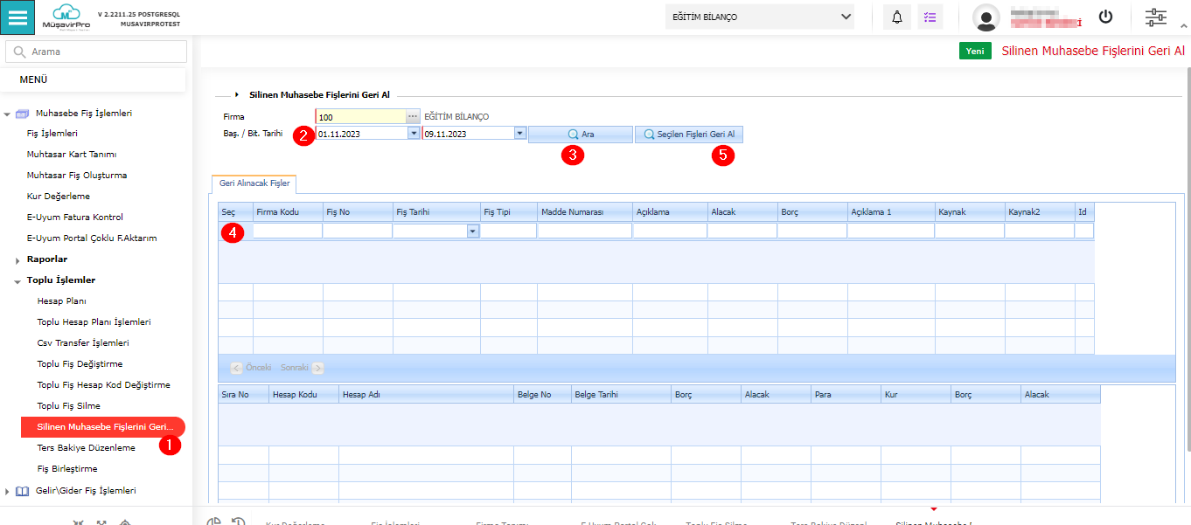
Task: Open start date calendar dropdown
Action: pyautogui.click(x=414, y=134)
